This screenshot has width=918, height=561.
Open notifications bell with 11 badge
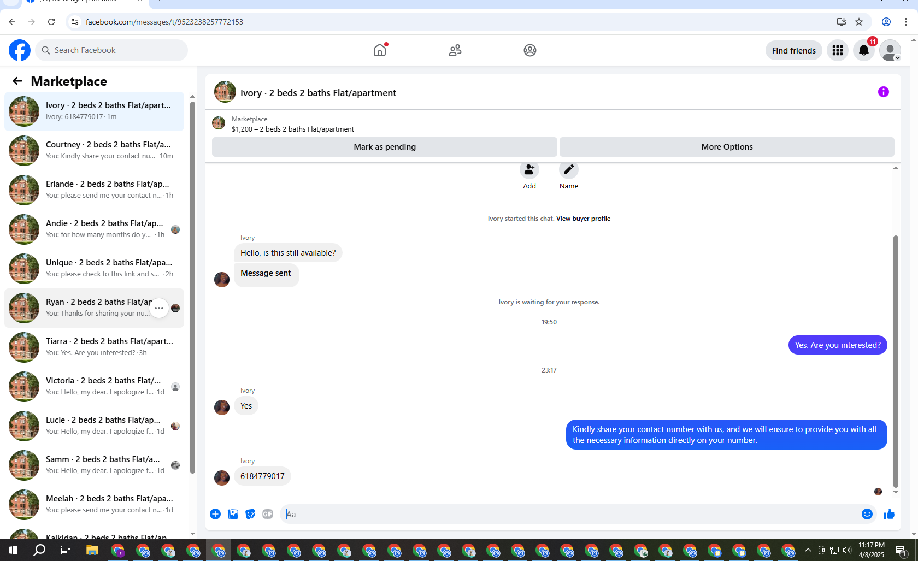[x=864, y=50]
